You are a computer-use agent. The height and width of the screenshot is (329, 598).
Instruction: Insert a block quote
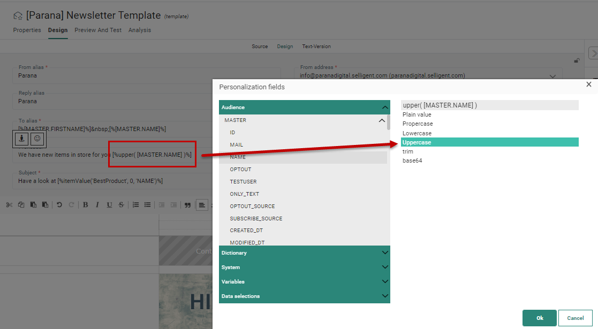click(187, 204)
